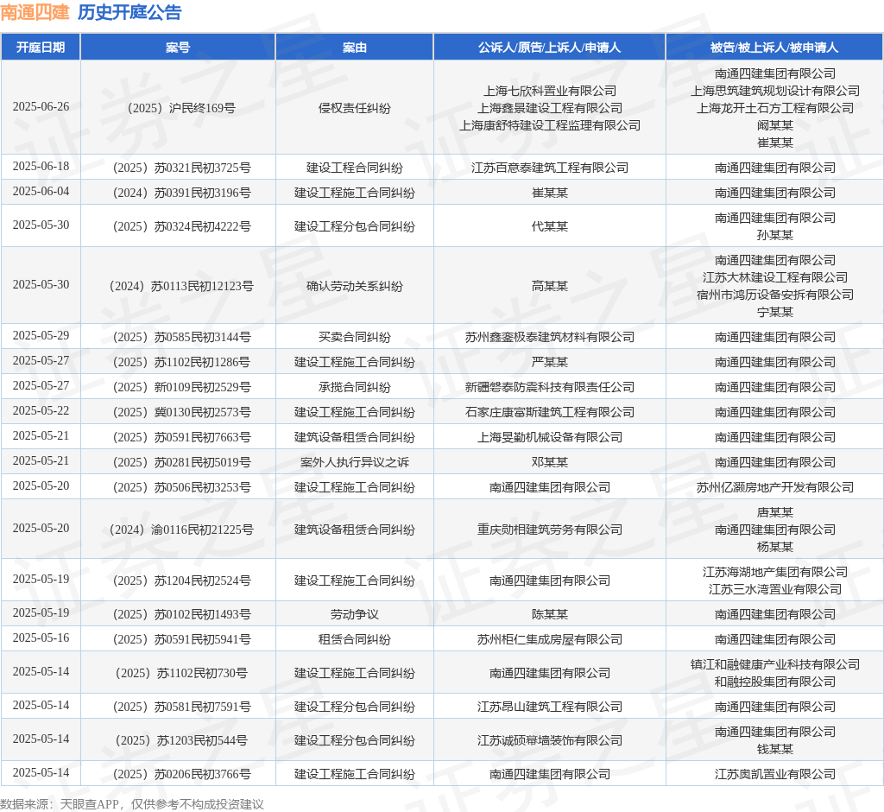
Task: Select the 被告/被上诉人/被申请人 column header
Action: [x=774, y=48]
